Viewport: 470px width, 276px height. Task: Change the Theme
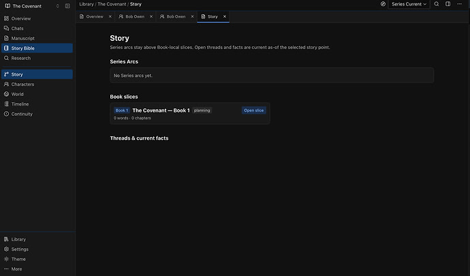[37, 259]
